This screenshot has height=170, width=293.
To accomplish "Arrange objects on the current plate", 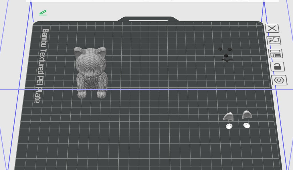I will 276,54.
